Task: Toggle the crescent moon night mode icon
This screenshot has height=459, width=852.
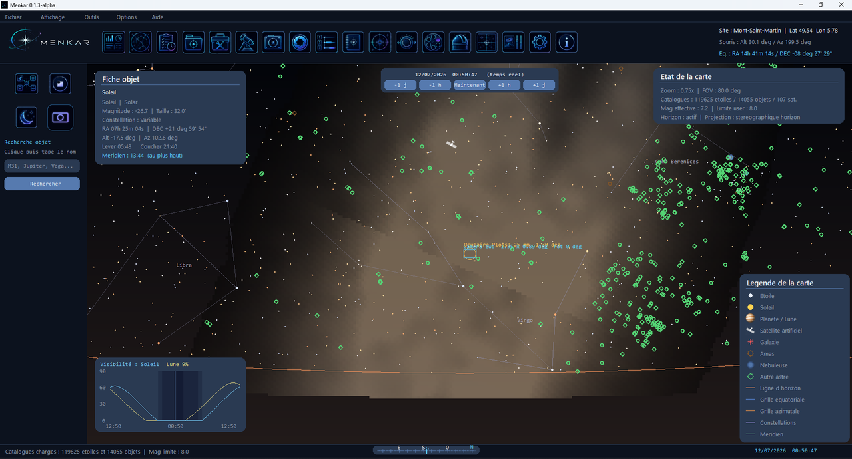Action: click(27, 117)
